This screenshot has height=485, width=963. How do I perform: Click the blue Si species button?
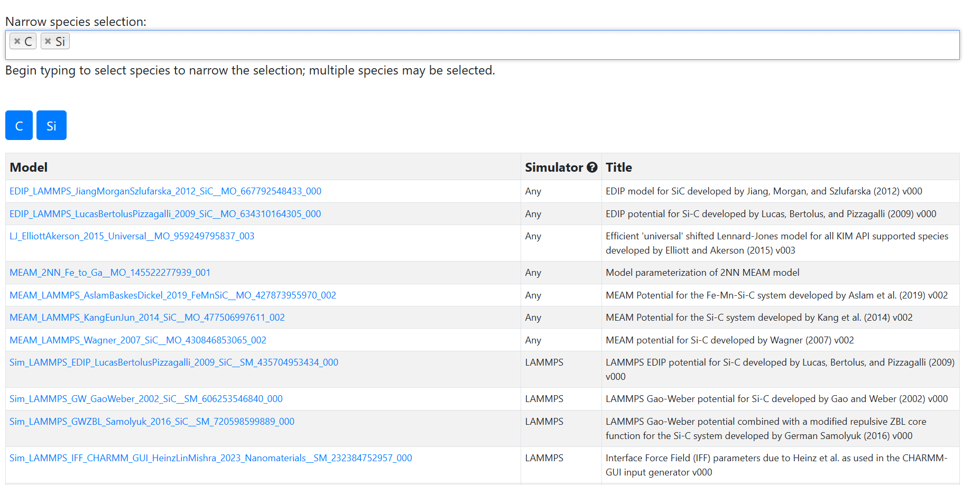coord(51,125)
